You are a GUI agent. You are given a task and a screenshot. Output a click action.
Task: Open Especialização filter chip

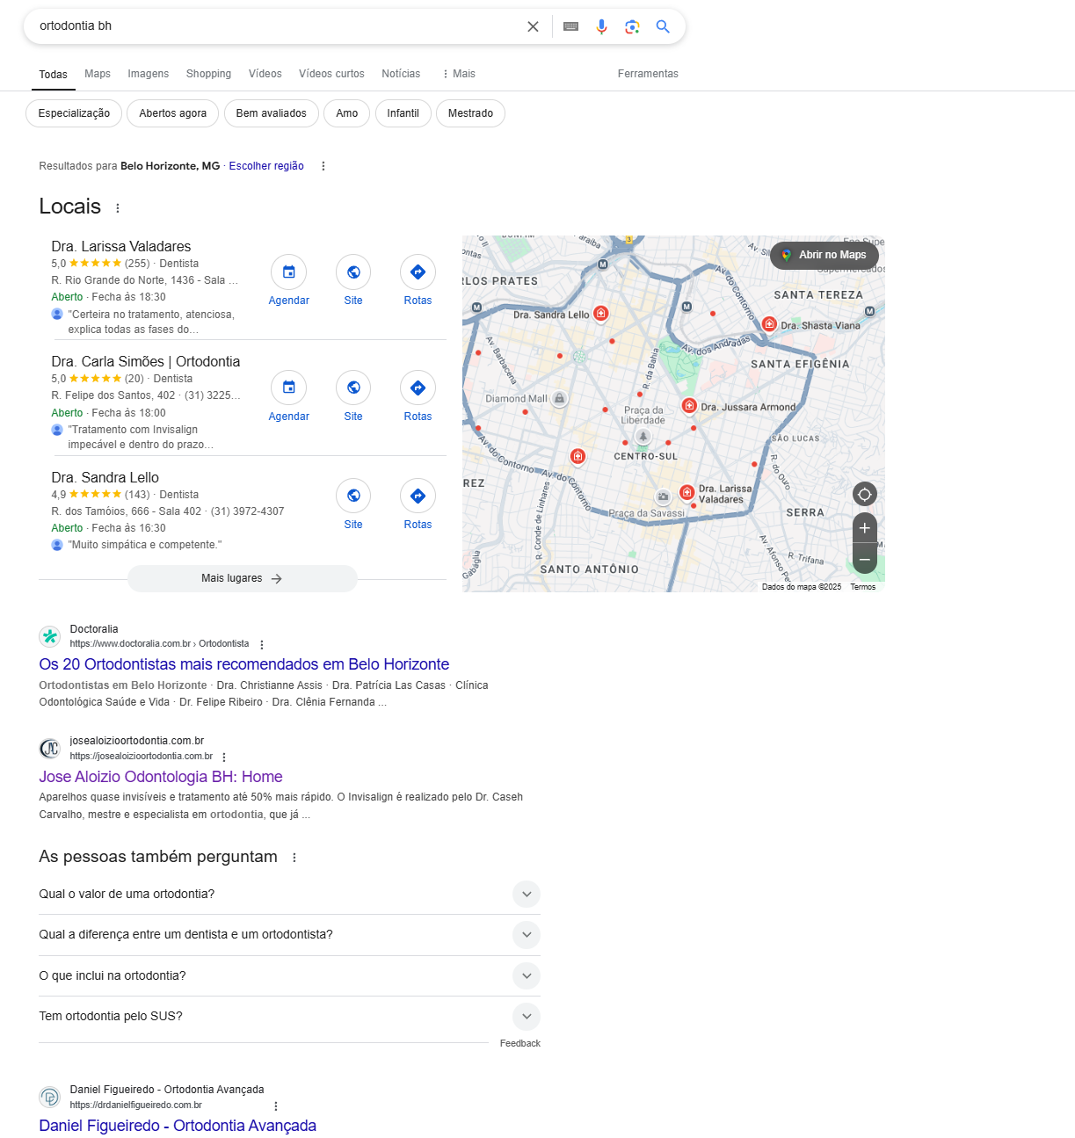pos(74,113)
